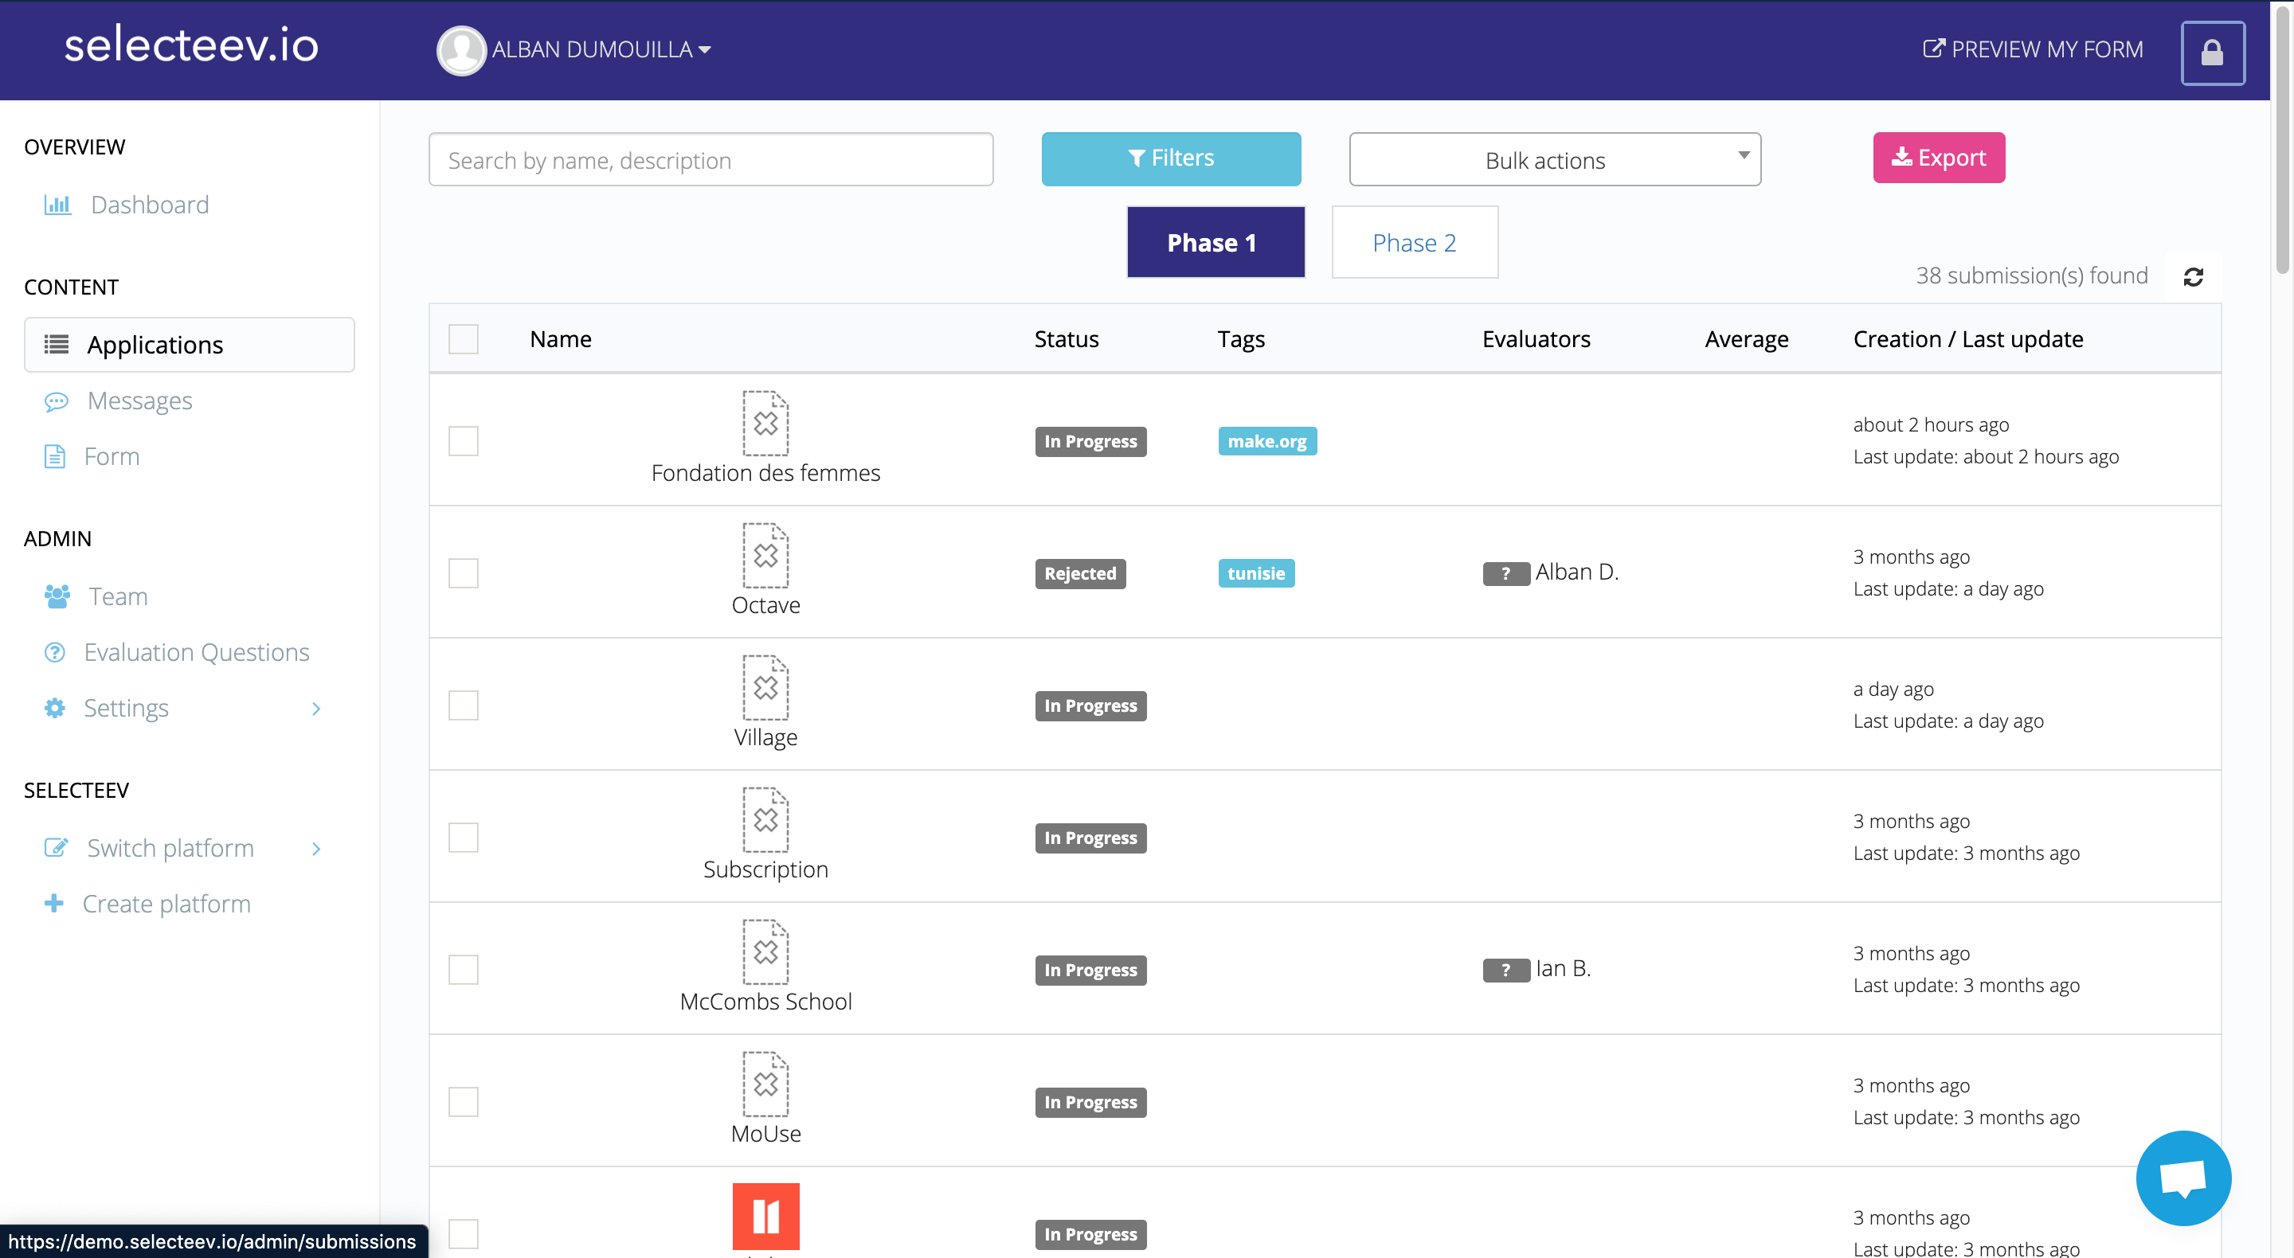Click the pink Export button
The height and width of the screenshot is (1258, 2294).
(x=1938, y=158)
